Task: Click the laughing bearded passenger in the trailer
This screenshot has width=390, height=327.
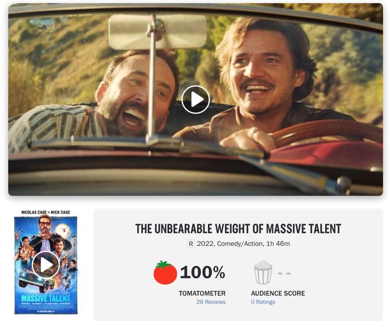Action: pos(134,98)
